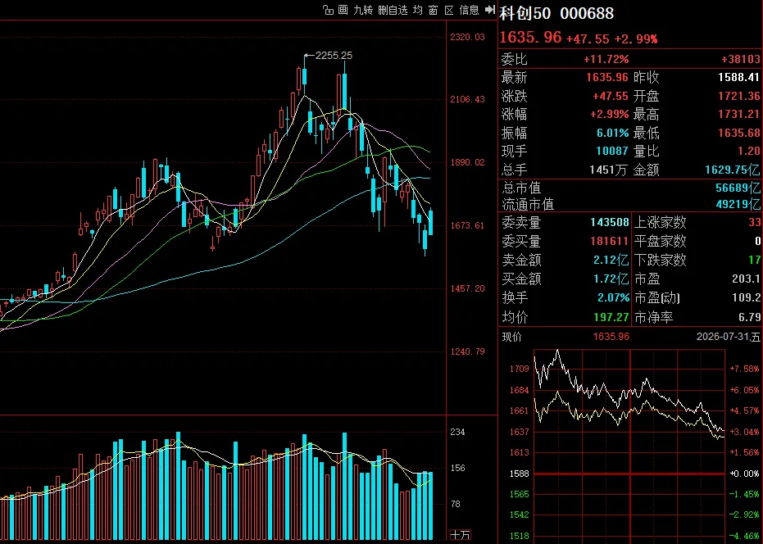The image size is (763, 544).
Task: Click the 金额 1629.75亿 value
Action: pyautogui.click(x=733, y=170)
